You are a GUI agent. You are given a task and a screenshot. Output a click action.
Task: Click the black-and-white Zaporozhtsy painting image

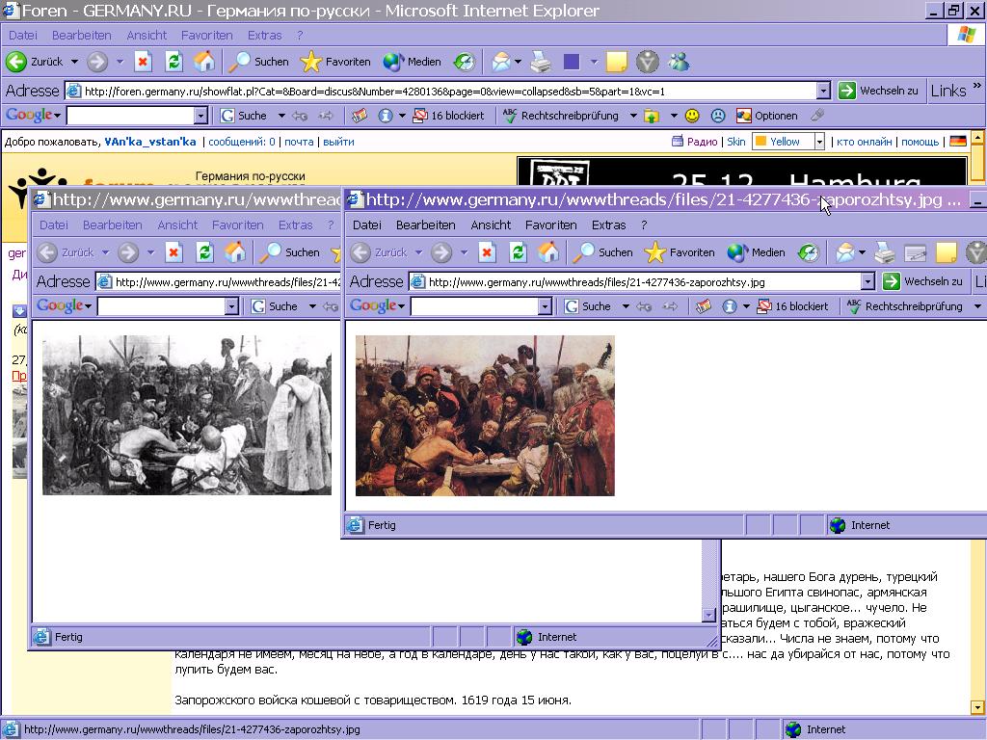(x=187, y=414)
